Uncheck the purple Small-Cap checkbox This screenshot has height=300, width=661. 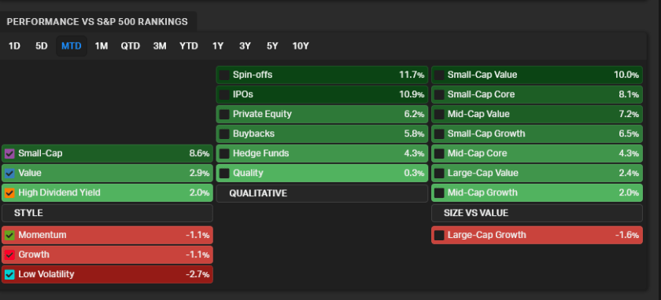click(9, 154)
